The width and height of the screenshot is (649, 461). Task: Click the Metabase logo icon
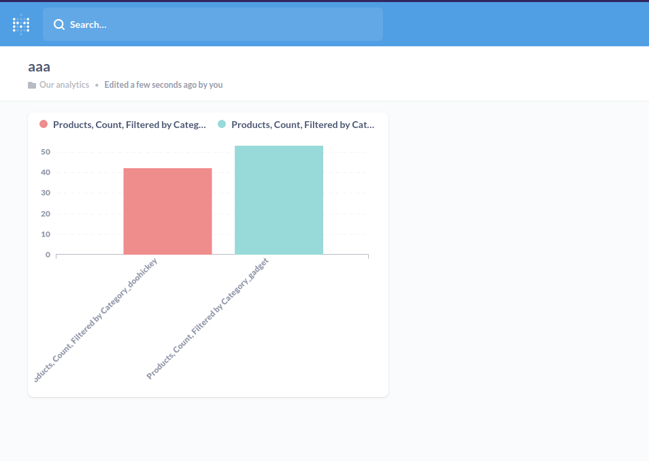[x=21, y=24]
